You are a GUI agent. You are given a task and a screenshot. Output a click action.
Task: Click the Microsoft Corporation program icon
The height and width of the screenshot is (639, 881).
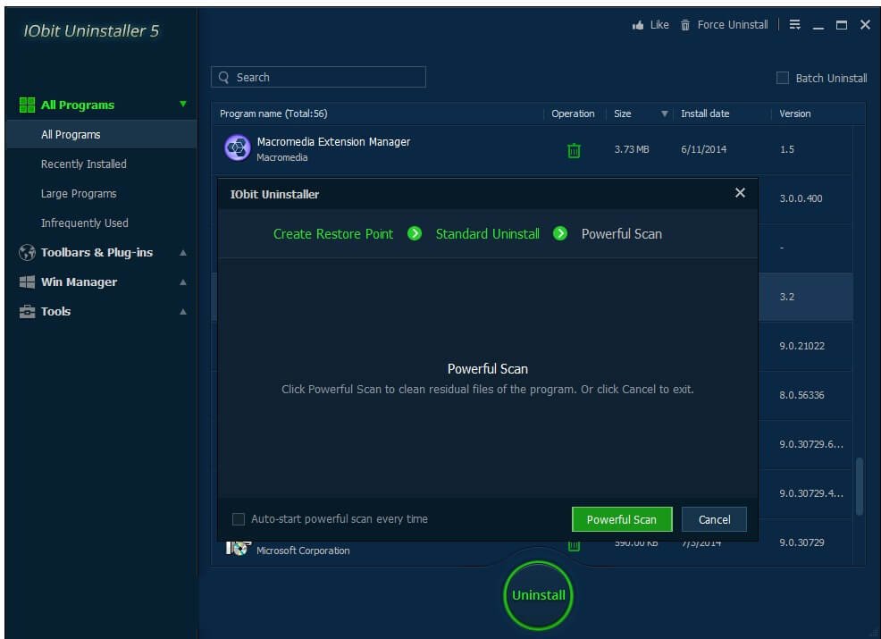tap(238, 547)
